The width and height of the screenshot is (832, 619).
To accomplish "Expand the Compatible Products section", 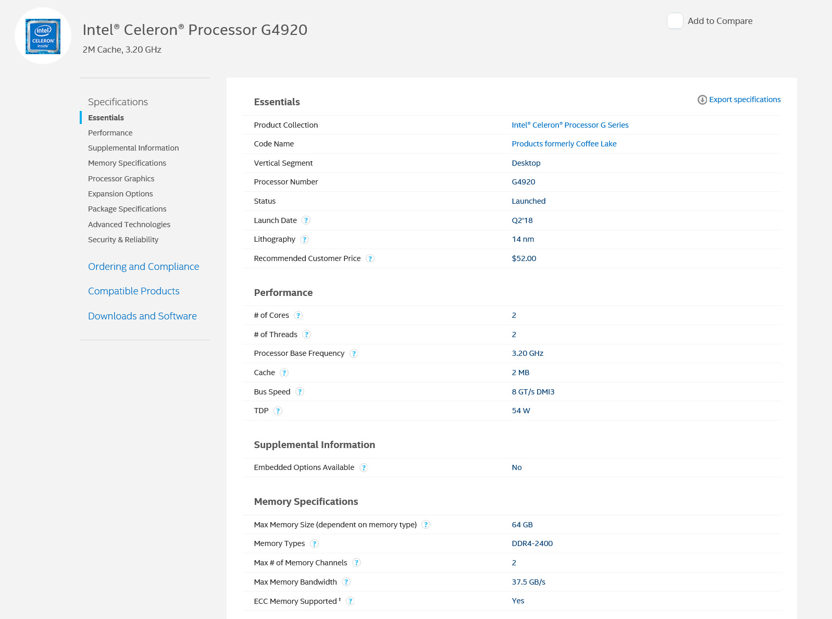I will pyautogui.click(x=133, y=291).
